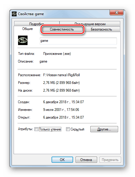
Task: Click the large game application icon
Action: (23, 40)
